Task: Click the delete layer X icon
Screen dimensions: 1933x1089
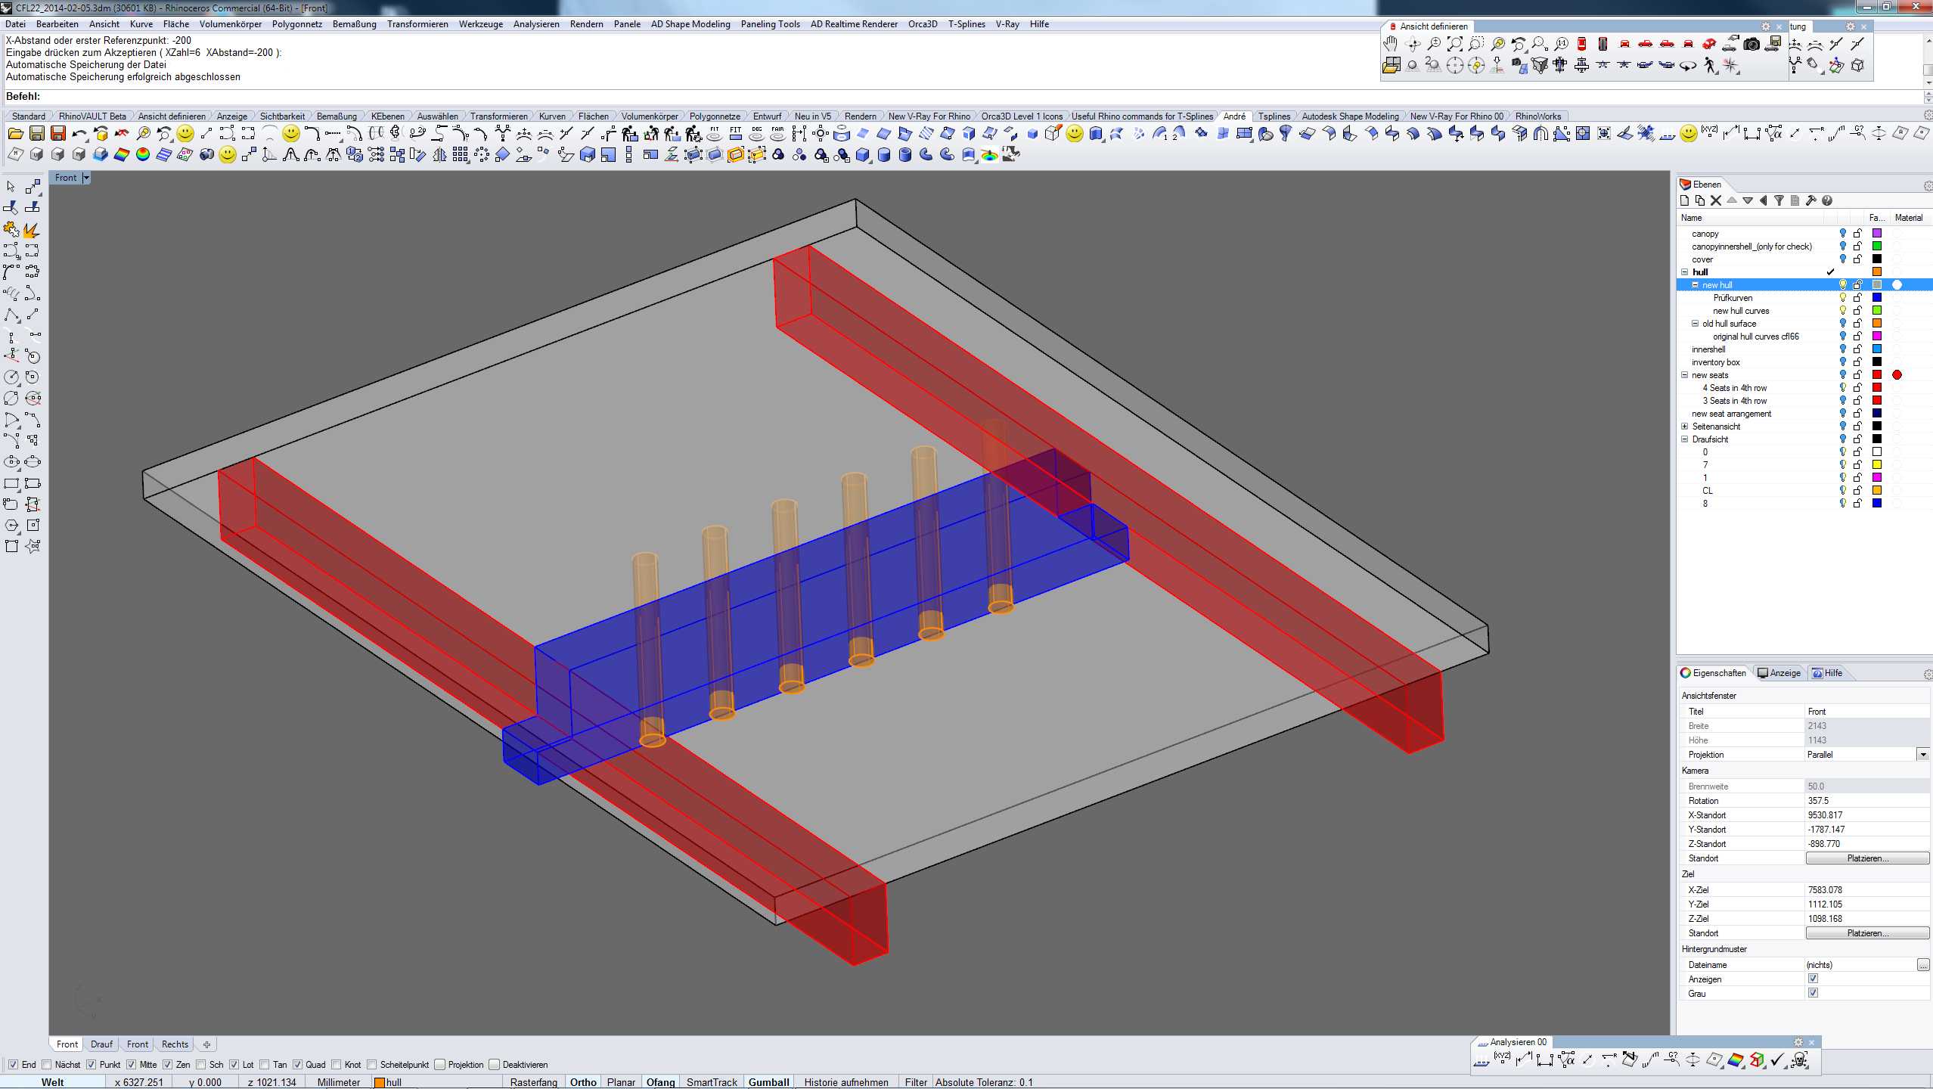Action: point(1716,200)
